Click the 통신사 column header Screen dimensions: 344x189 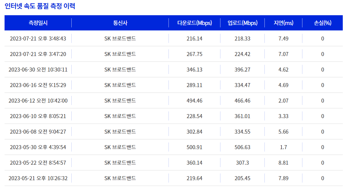(120, 23)
